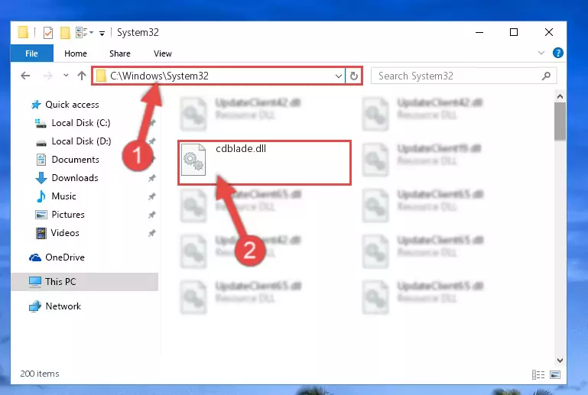
Task: Open the View ribbon tab
Action: click(163, 53)
